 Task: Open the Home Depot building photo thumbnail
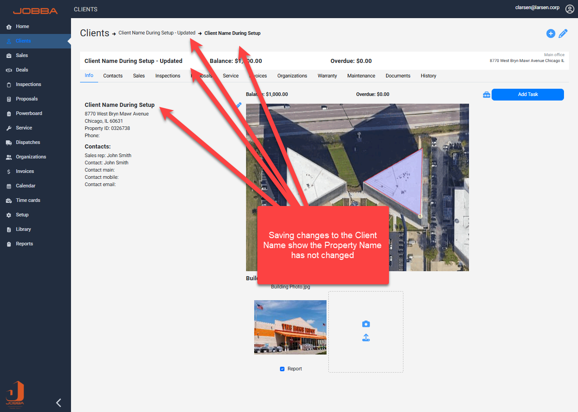[290, 327]
